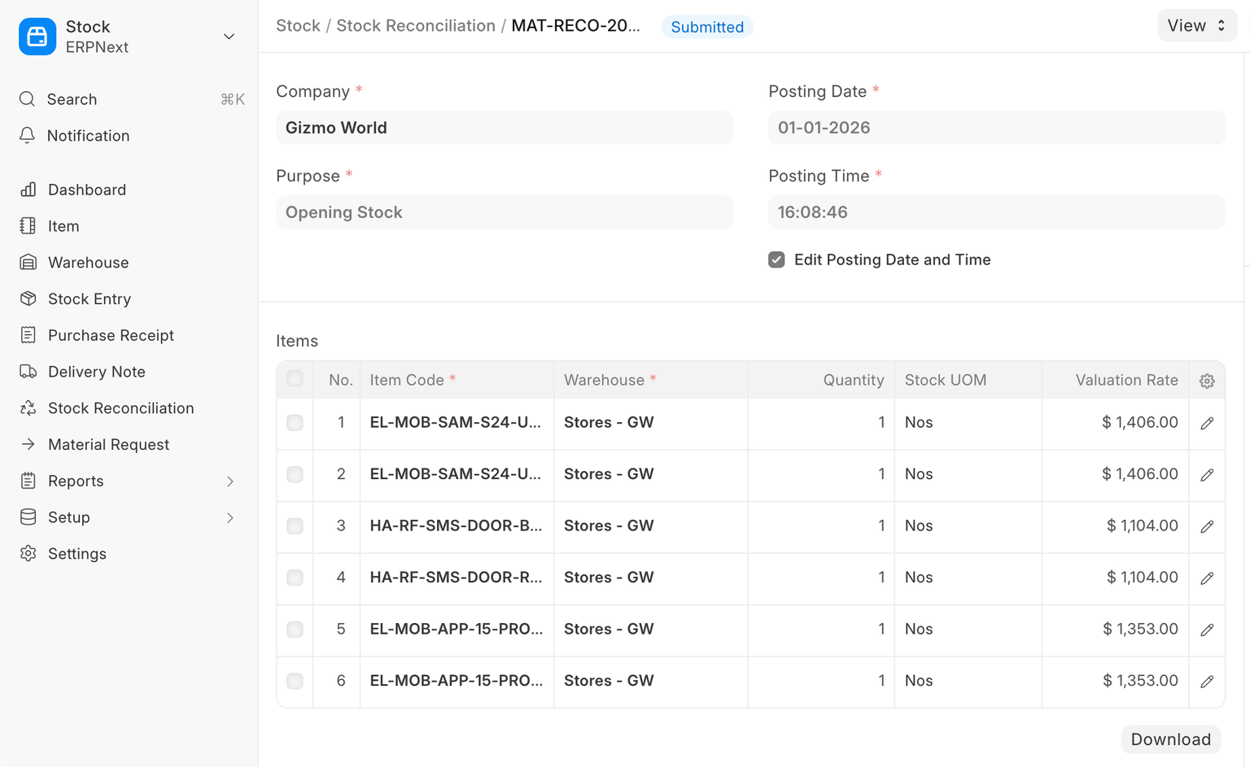
Task: Expand the Reports sidebar section
Action: 229,482
